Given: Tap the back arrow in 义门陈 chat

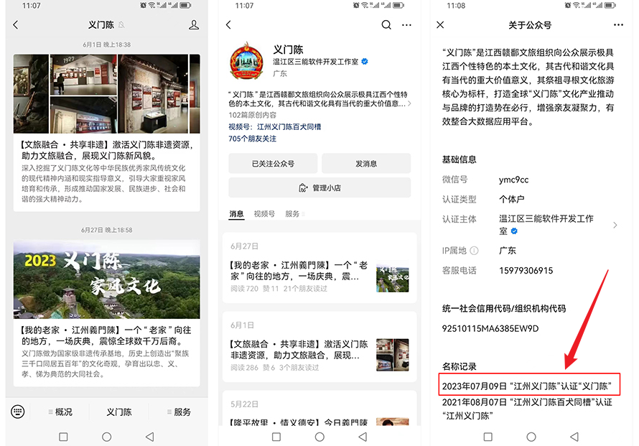Looking at the screenshot, I should (x=16, y=25).
